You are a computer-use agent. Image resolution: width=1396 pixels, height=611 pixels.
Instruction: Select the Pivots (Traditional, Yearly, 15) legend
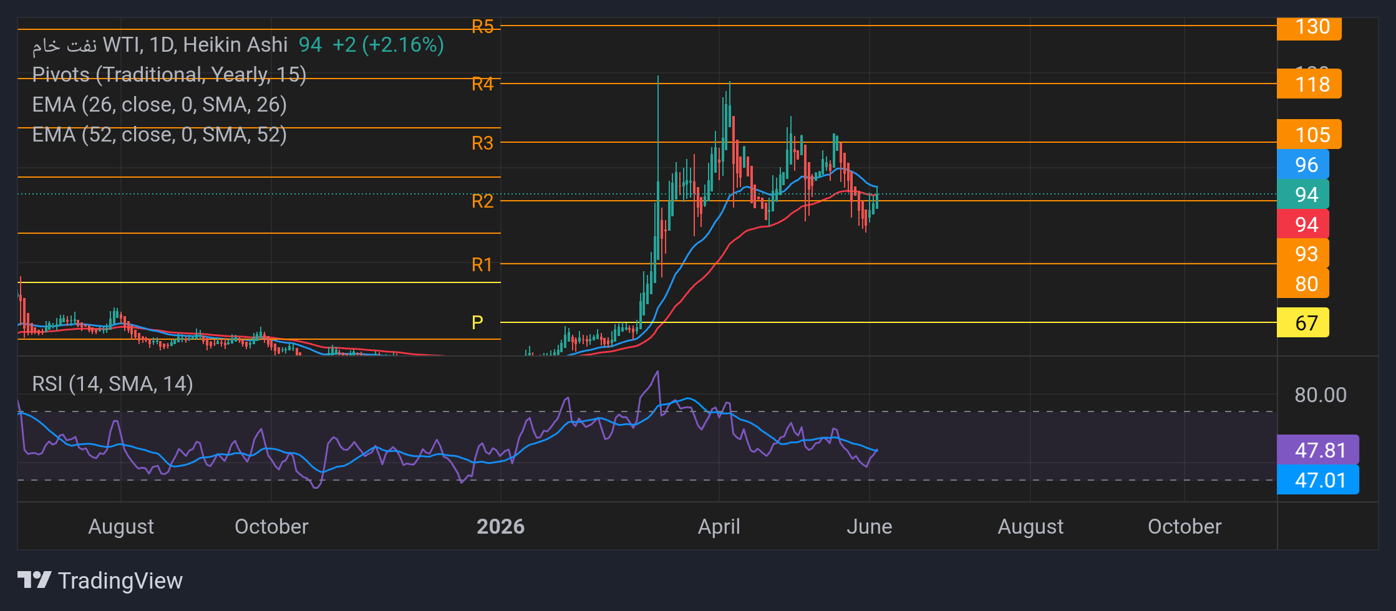[x=169, y=74]
